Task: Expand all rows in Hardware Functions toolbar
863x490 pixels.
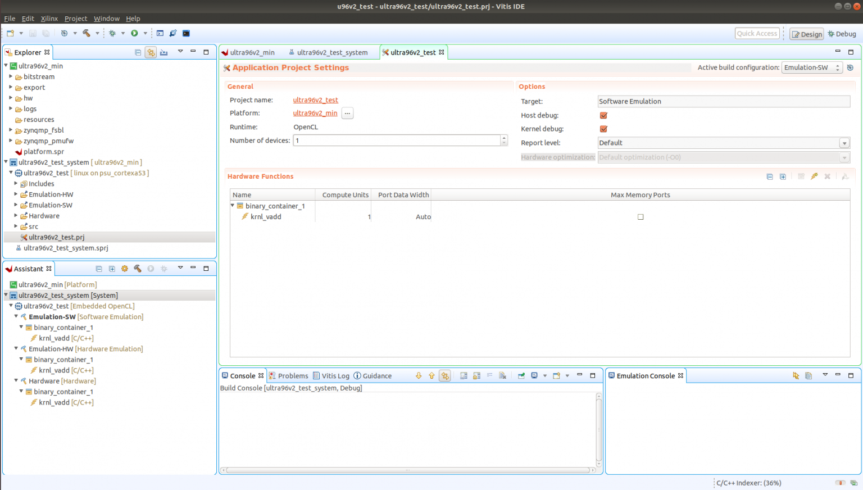Action: (x=783, y=176)
